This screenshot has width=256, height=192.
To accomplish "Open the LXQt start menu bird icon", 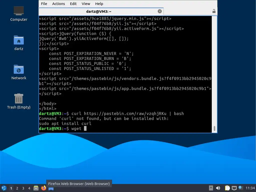I will [x=4, y=188].
